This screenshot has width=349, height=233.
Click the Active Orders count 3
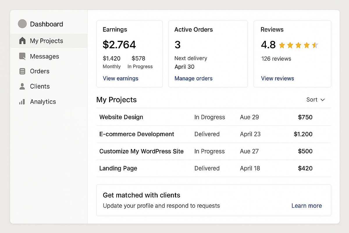click(177, 45)
